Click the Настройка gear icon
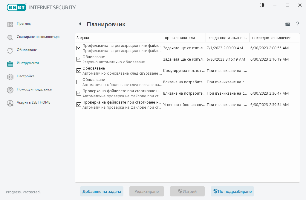This screenshot has width=306, height=200. (x=10, y=77)
